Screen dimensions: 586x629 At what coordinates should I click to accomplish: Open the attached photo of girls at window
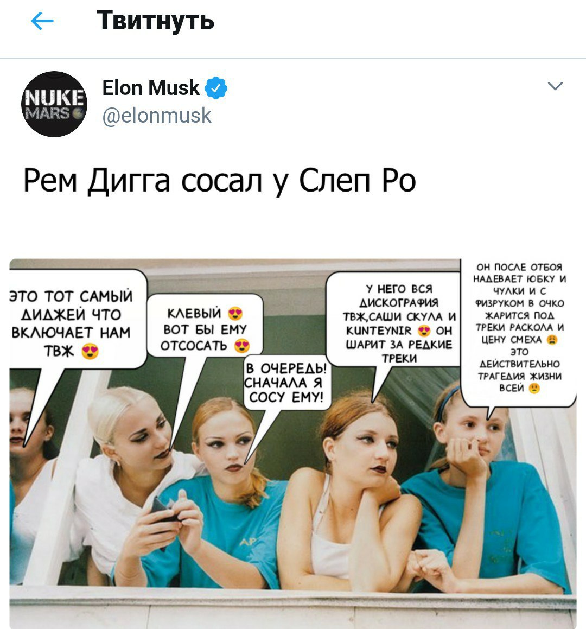[x=293, y=443]
